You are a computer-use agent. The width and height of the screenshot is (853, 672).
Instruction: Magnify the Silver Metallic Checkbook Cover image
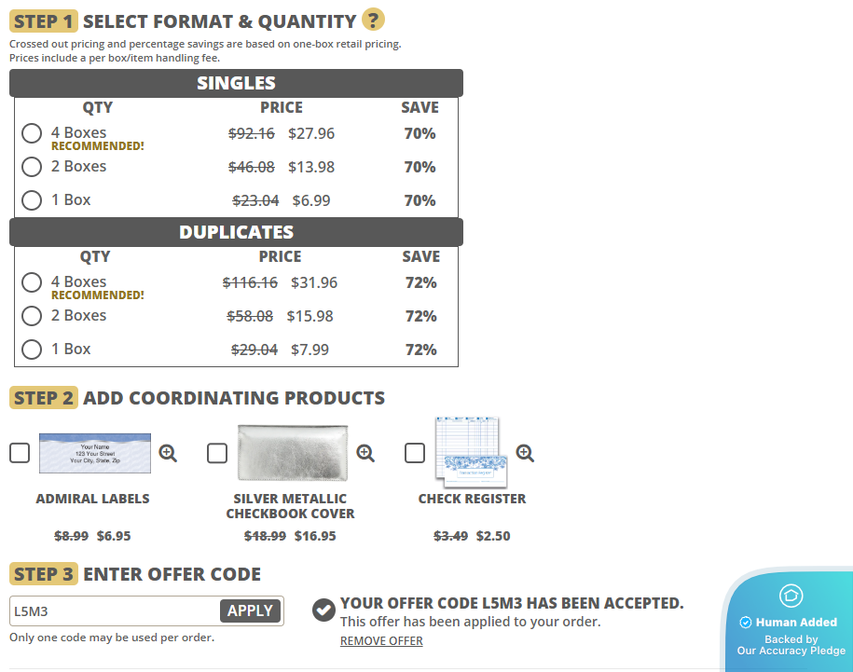click(365, 453)
